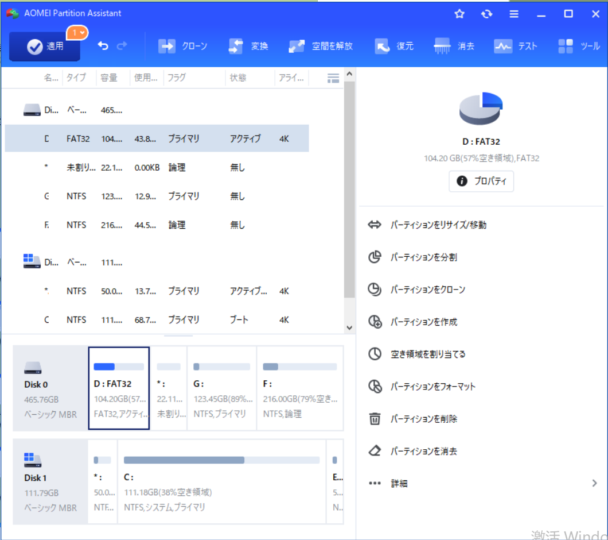Select the D FAT32 partition row

(x=157, y=138)
